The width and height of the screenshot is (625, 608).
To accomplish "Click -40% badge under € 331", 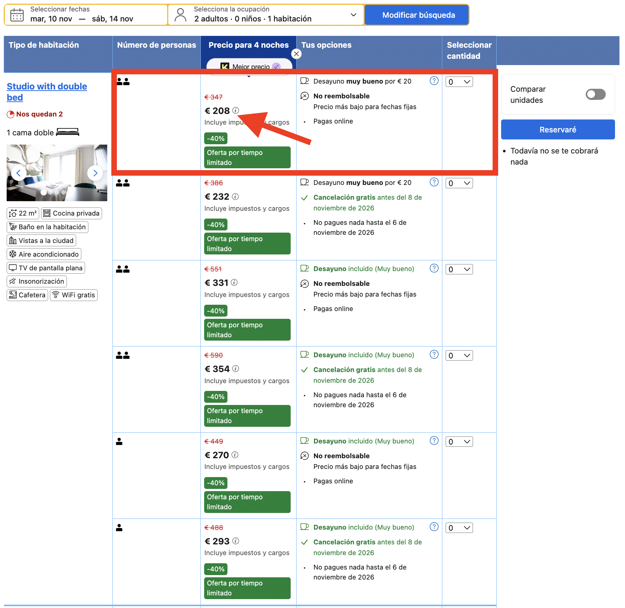I will pos(216,311).
